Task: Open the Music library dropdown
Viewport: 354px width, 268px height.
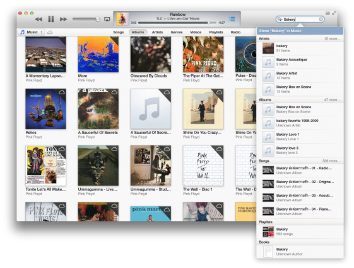Action: tap(32, 32)
